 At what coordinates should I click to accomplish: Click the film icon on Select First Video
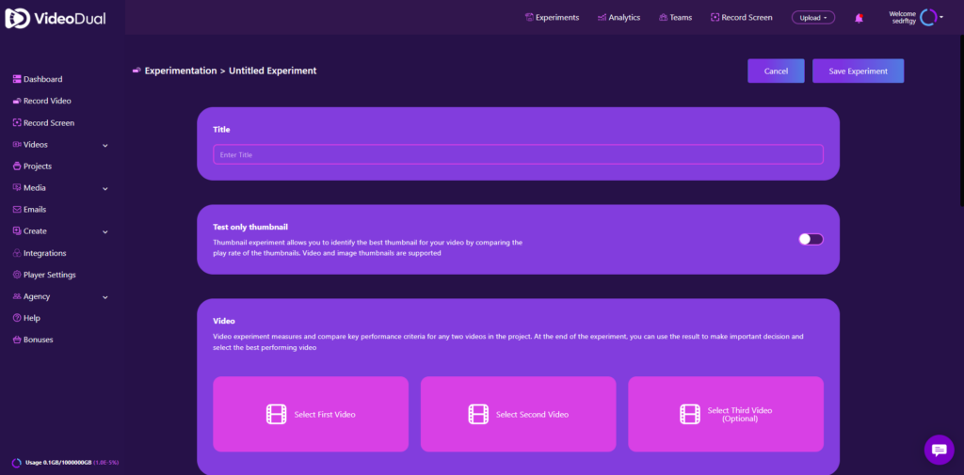[276, 414]
